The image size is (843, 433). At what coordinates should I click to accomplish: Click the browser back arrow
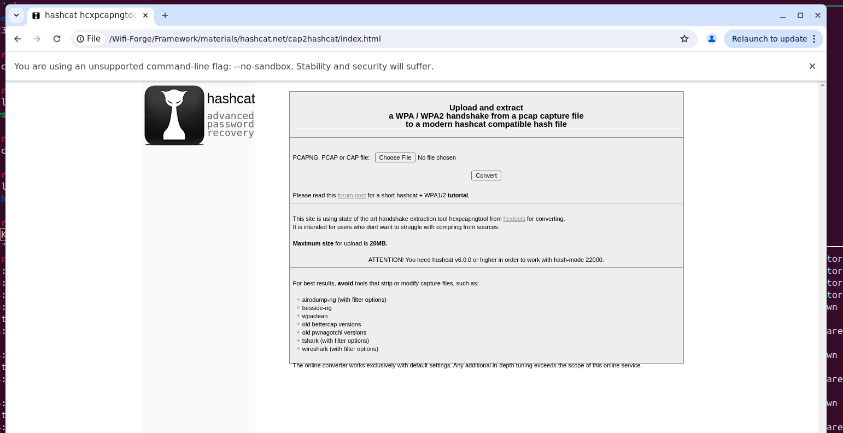pyautogui.click(x=17, y=39)
